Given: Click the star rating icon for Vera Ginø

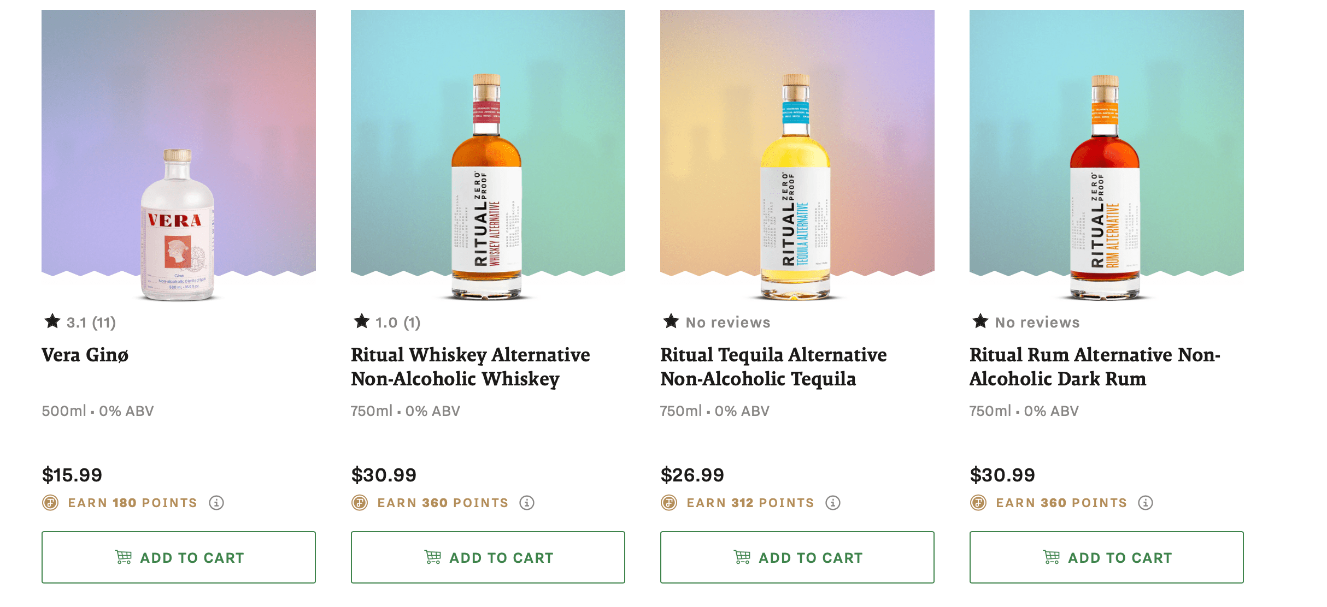Looking at the screenshot, I should coord(52,322).
